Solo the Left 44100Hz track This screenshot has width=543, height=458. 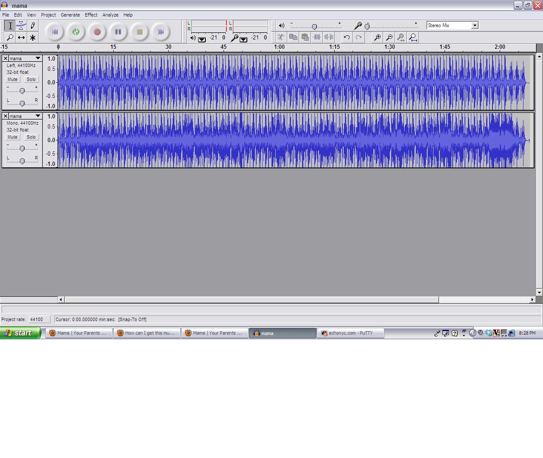click(31, 79)
